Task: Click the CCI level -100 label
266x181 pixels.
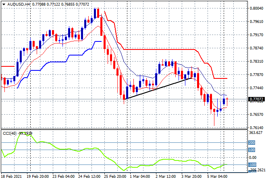Action: point(252,165)
